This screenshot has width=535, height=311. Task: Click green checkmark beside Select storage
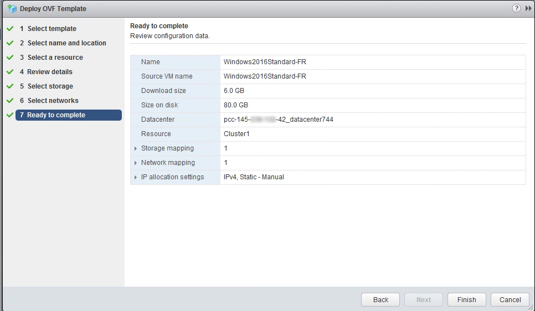coord(9,86)
